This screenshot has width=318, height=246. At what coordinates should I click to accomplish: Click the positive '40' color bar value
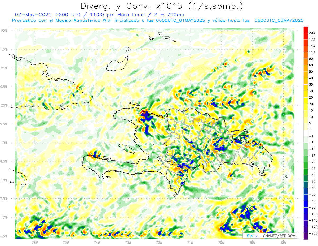[x=311, y=78]
